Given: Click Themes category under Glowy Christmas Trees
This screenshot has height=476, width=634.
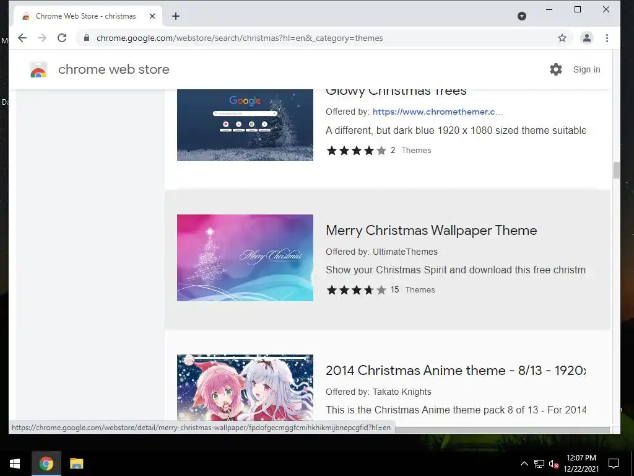Looking at the screenshot, I should click(416, 151).
